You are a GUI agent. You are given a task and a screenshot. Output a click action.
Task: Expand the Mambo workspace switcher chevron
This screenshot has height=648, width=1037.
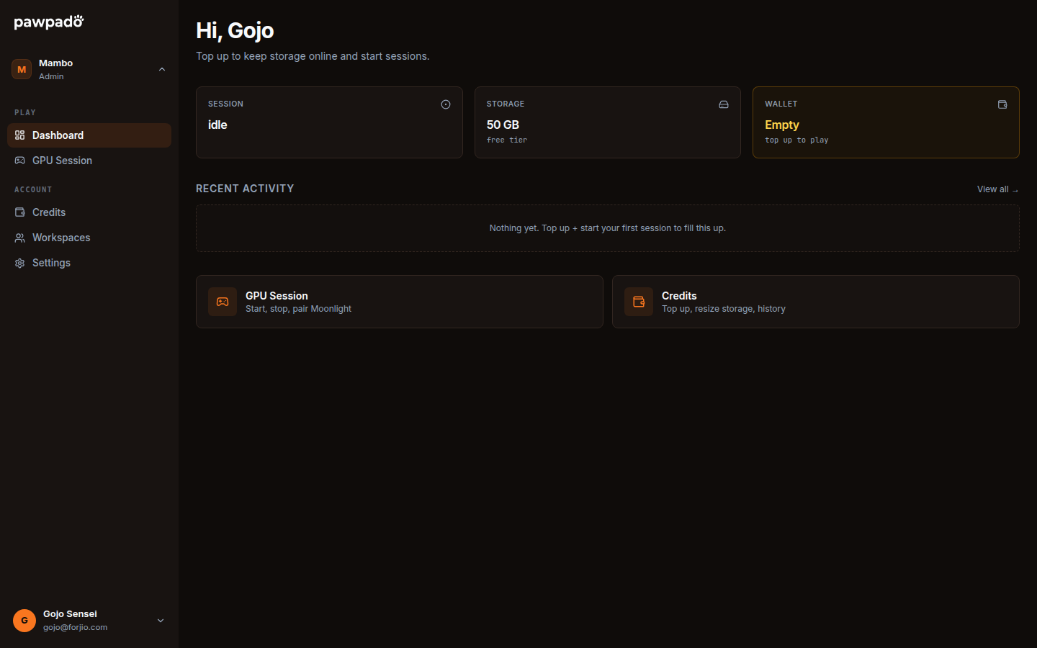162,69
